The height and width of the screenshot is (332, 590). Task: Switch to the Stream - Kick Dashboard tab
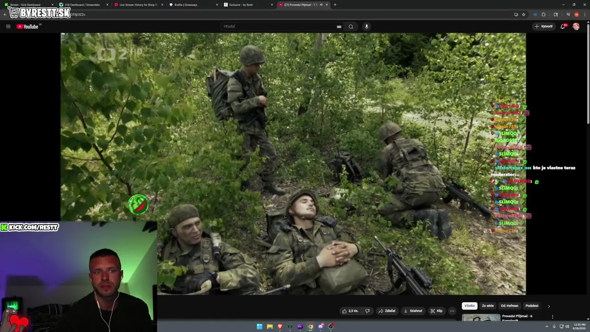tap(28, 5)
